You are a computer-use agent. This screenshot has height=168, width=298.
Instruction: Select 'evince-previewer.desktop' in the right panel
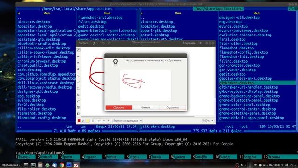click(x=243, y=31)
